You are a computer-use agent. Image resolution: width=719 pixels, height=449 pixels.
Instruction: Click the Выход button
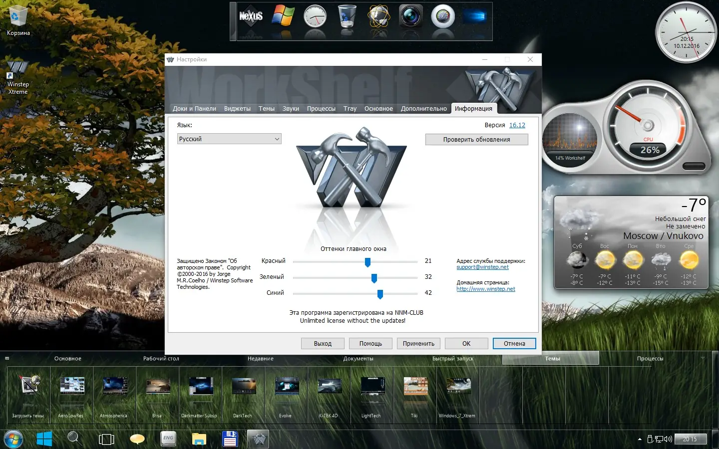tap(323, 344)
